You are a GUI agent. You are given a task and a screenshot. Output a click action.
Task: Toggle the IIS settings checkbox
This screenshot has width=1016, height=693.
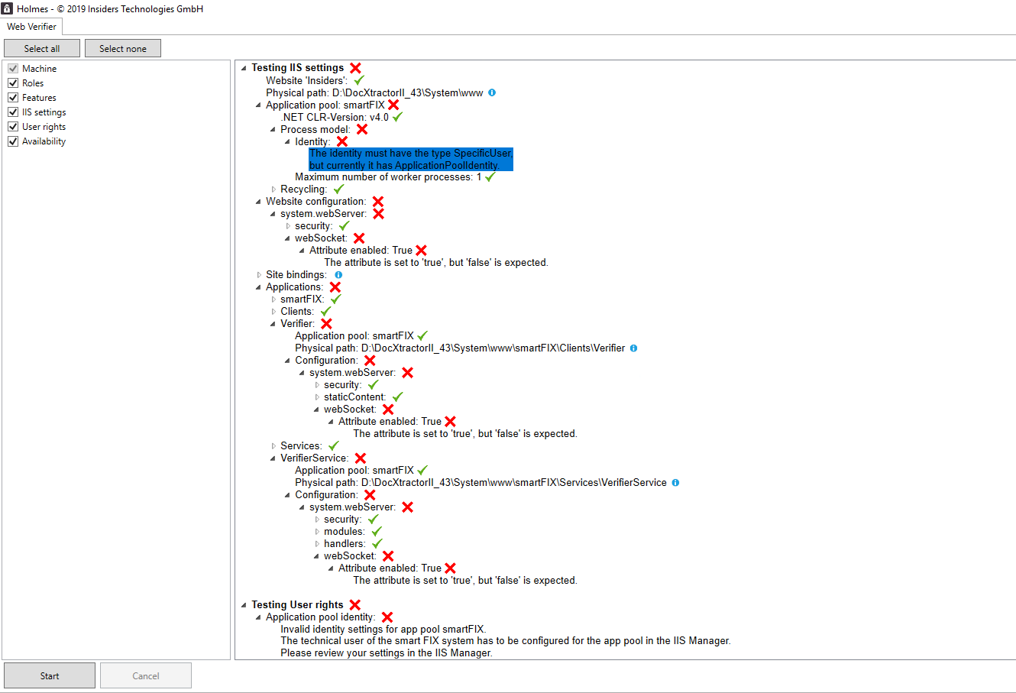tap(12, 112)
